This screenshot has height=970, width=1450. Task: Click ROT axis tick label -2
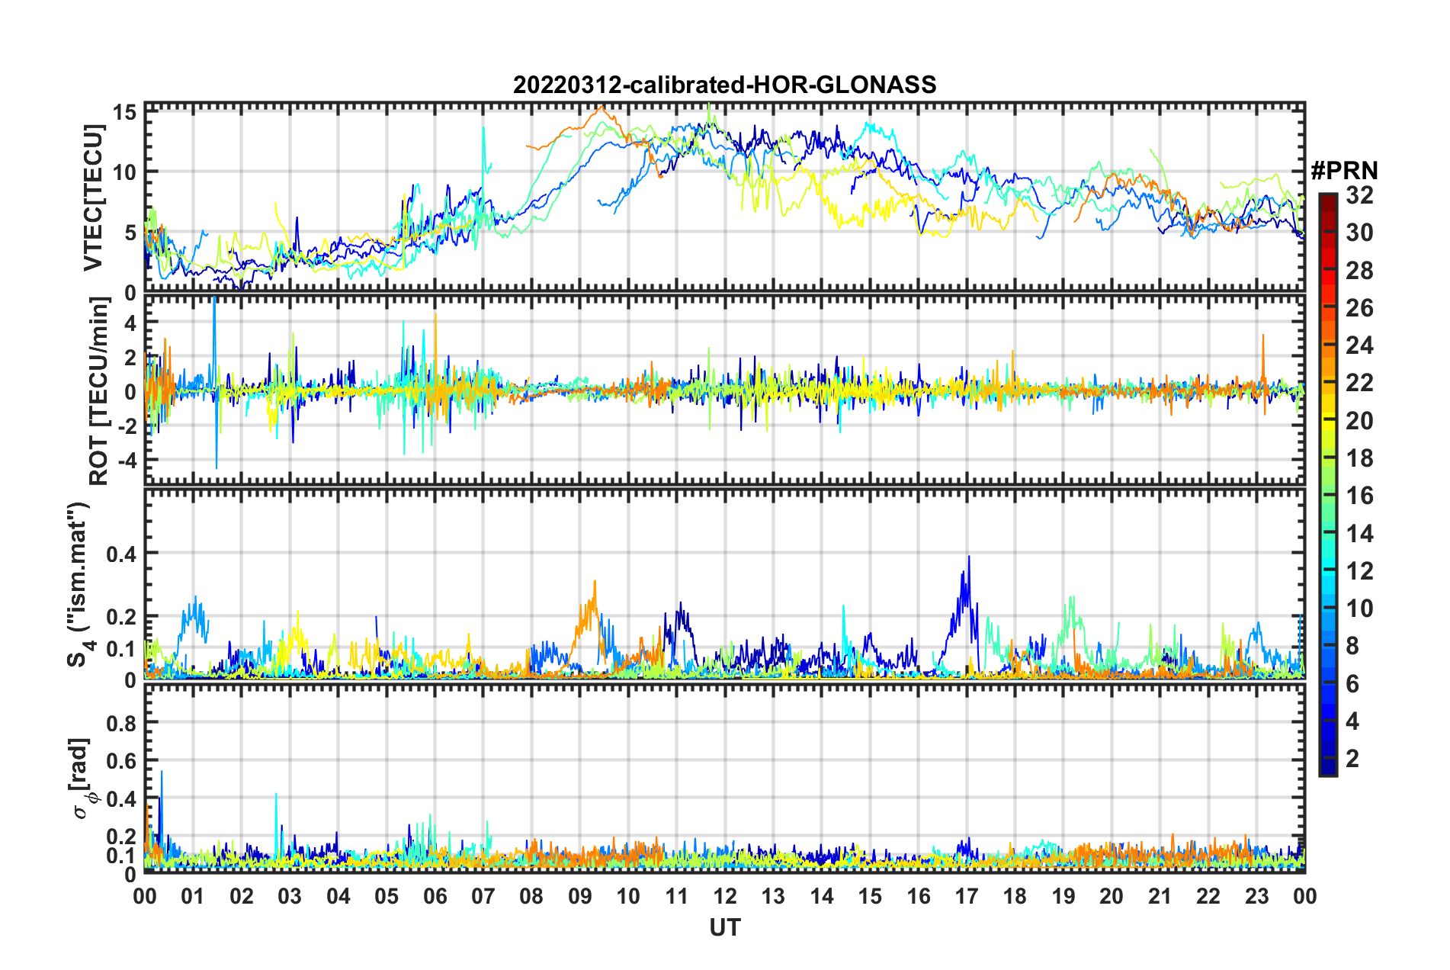pyautogui.click(x=129, y=426)
